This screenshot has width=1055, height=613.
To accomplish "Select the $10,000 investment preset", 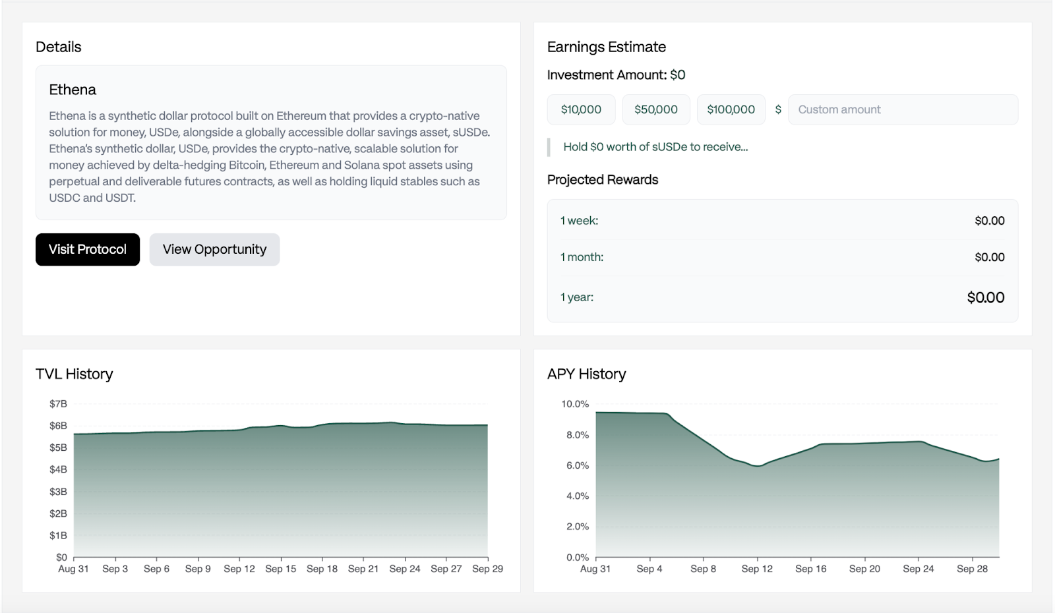I will [581, 109].
